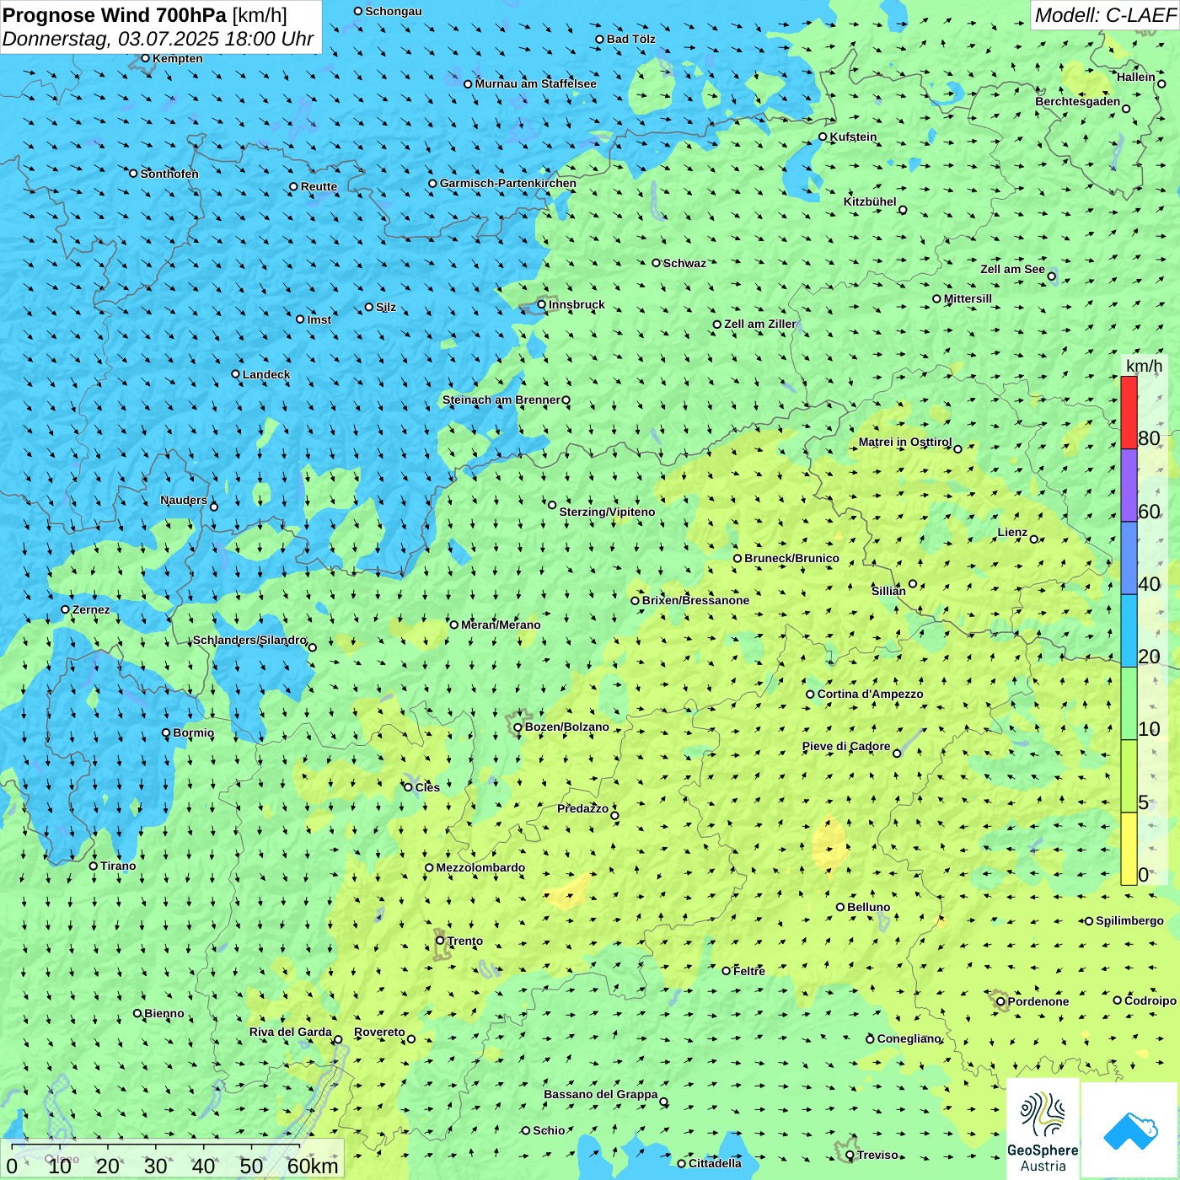Click the red 80 km/h legend color

(x=1129, y=412)
